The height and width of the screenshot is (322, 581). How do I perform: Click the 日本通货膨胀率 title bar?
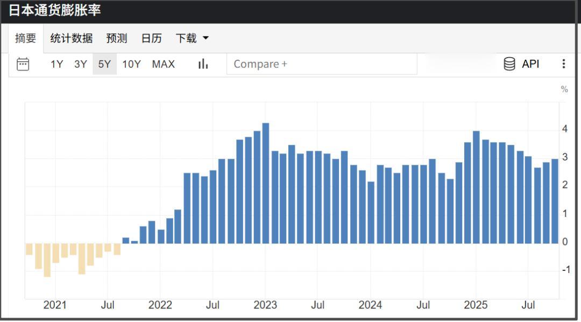(x=54, y=10)
